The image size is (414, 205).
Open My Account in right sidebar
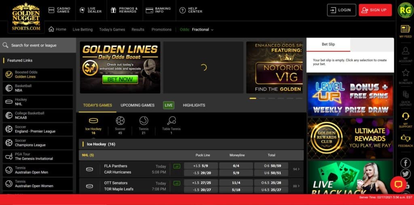405,54
